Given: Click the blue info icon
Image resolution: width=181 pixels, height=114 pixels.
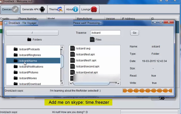Looking at the screenshot, I should 76,9.
